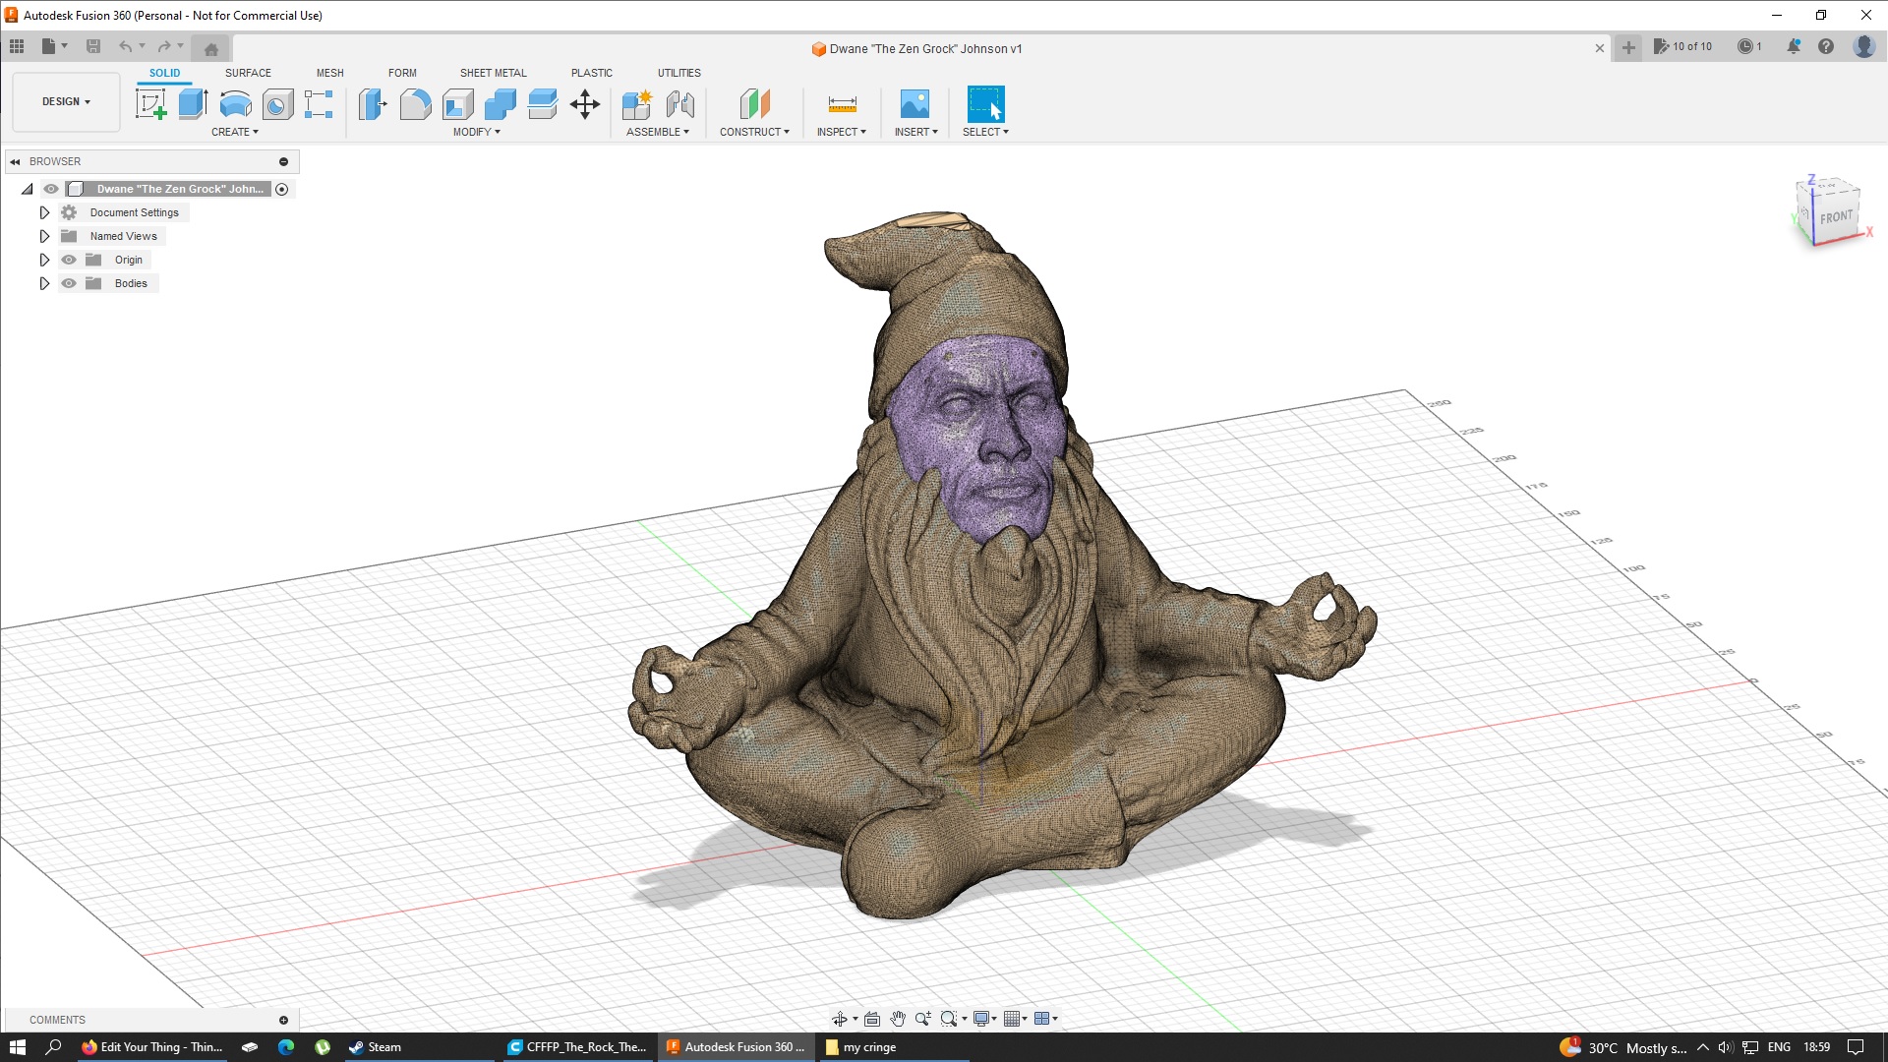Viewport: 1888px width, 1062px height.
Task: Select the Offset Face tool
Action: 542,104
